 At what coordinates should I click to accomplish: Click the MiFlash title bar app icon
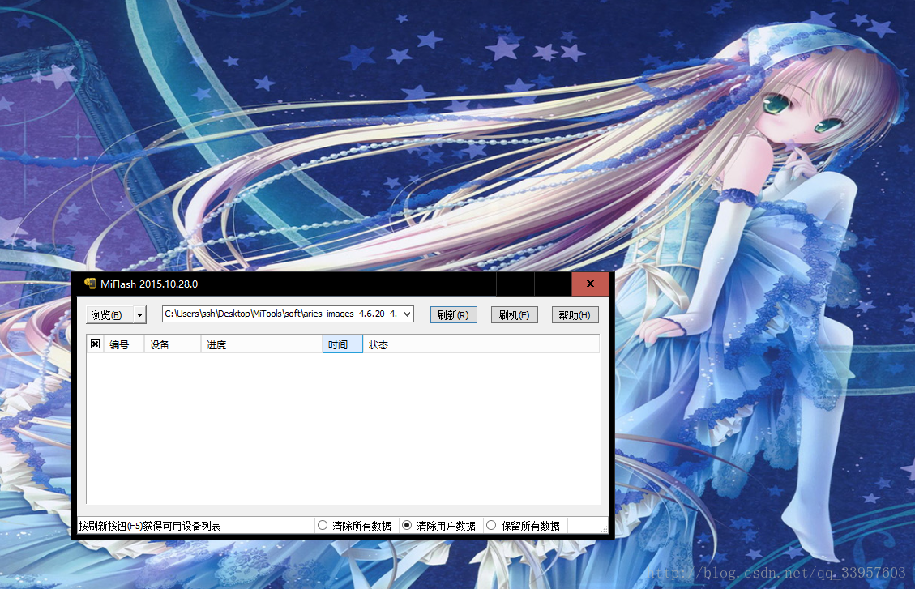tap(90, 284)
